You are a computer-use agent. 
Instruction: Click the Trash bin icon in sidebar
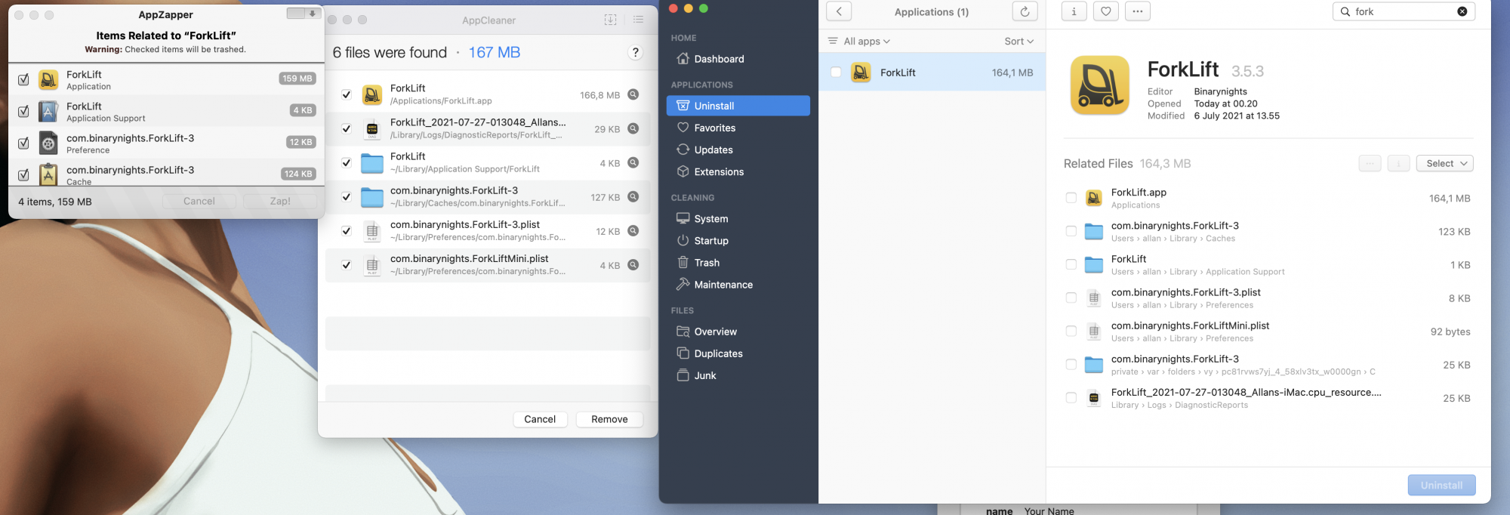[683, 262]
